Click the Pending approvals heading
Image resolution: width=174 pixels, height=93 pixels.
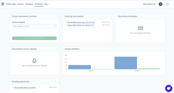tap(20, 82)
